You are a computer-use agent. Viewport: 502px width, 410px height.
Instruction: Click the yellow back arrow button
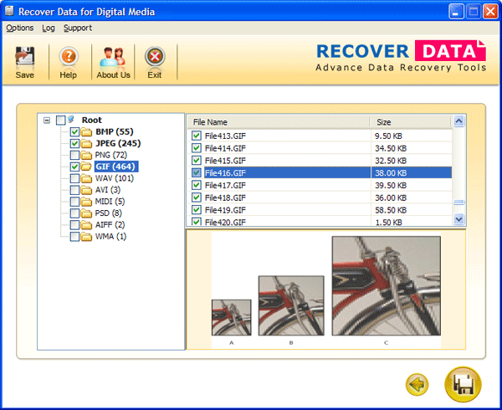pos(417,385)
